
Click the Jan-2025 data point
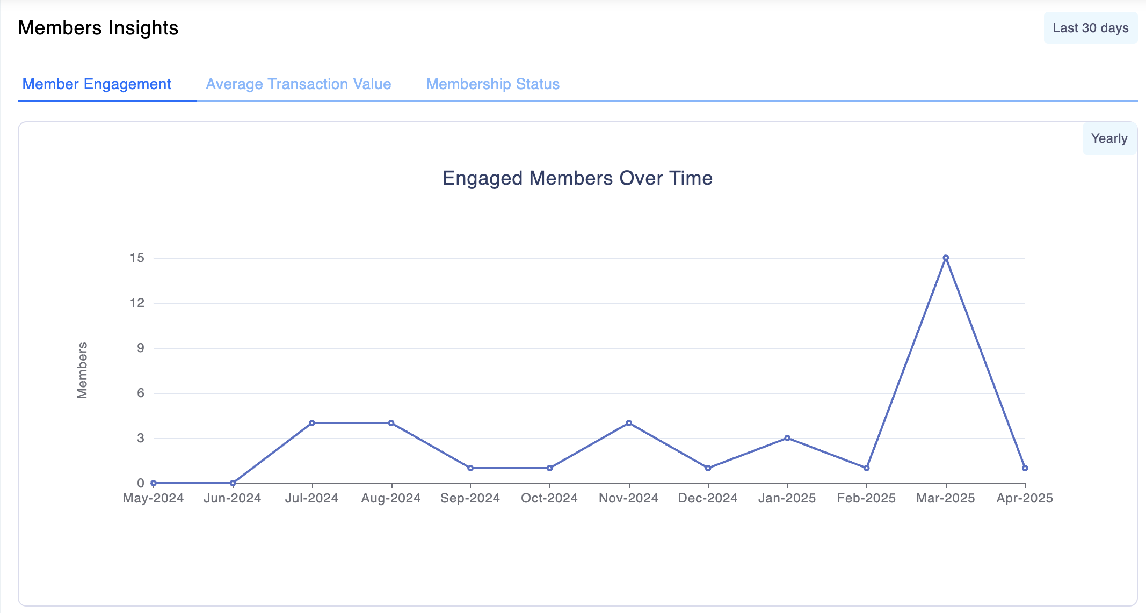point(787,438)
